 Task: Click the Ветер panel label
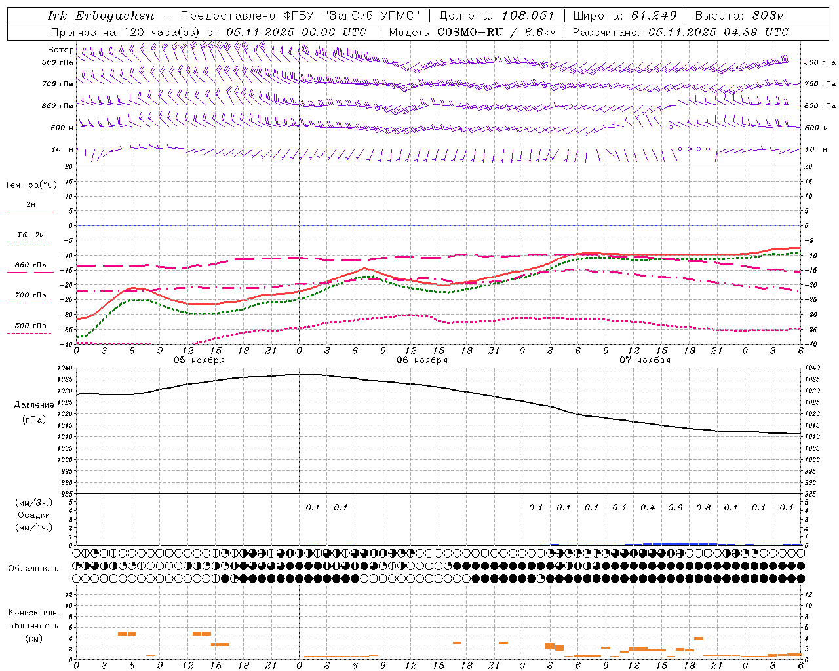point(60,50)
